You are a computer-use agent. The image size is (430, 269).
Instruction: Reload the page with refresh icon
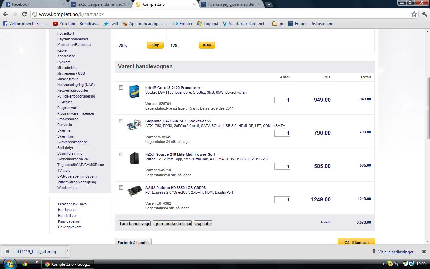[24, 14]
